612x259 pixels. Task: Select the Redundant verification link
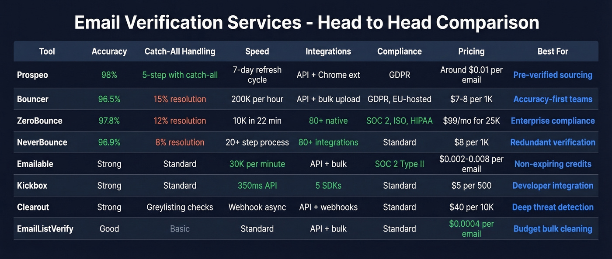(553, 142)
